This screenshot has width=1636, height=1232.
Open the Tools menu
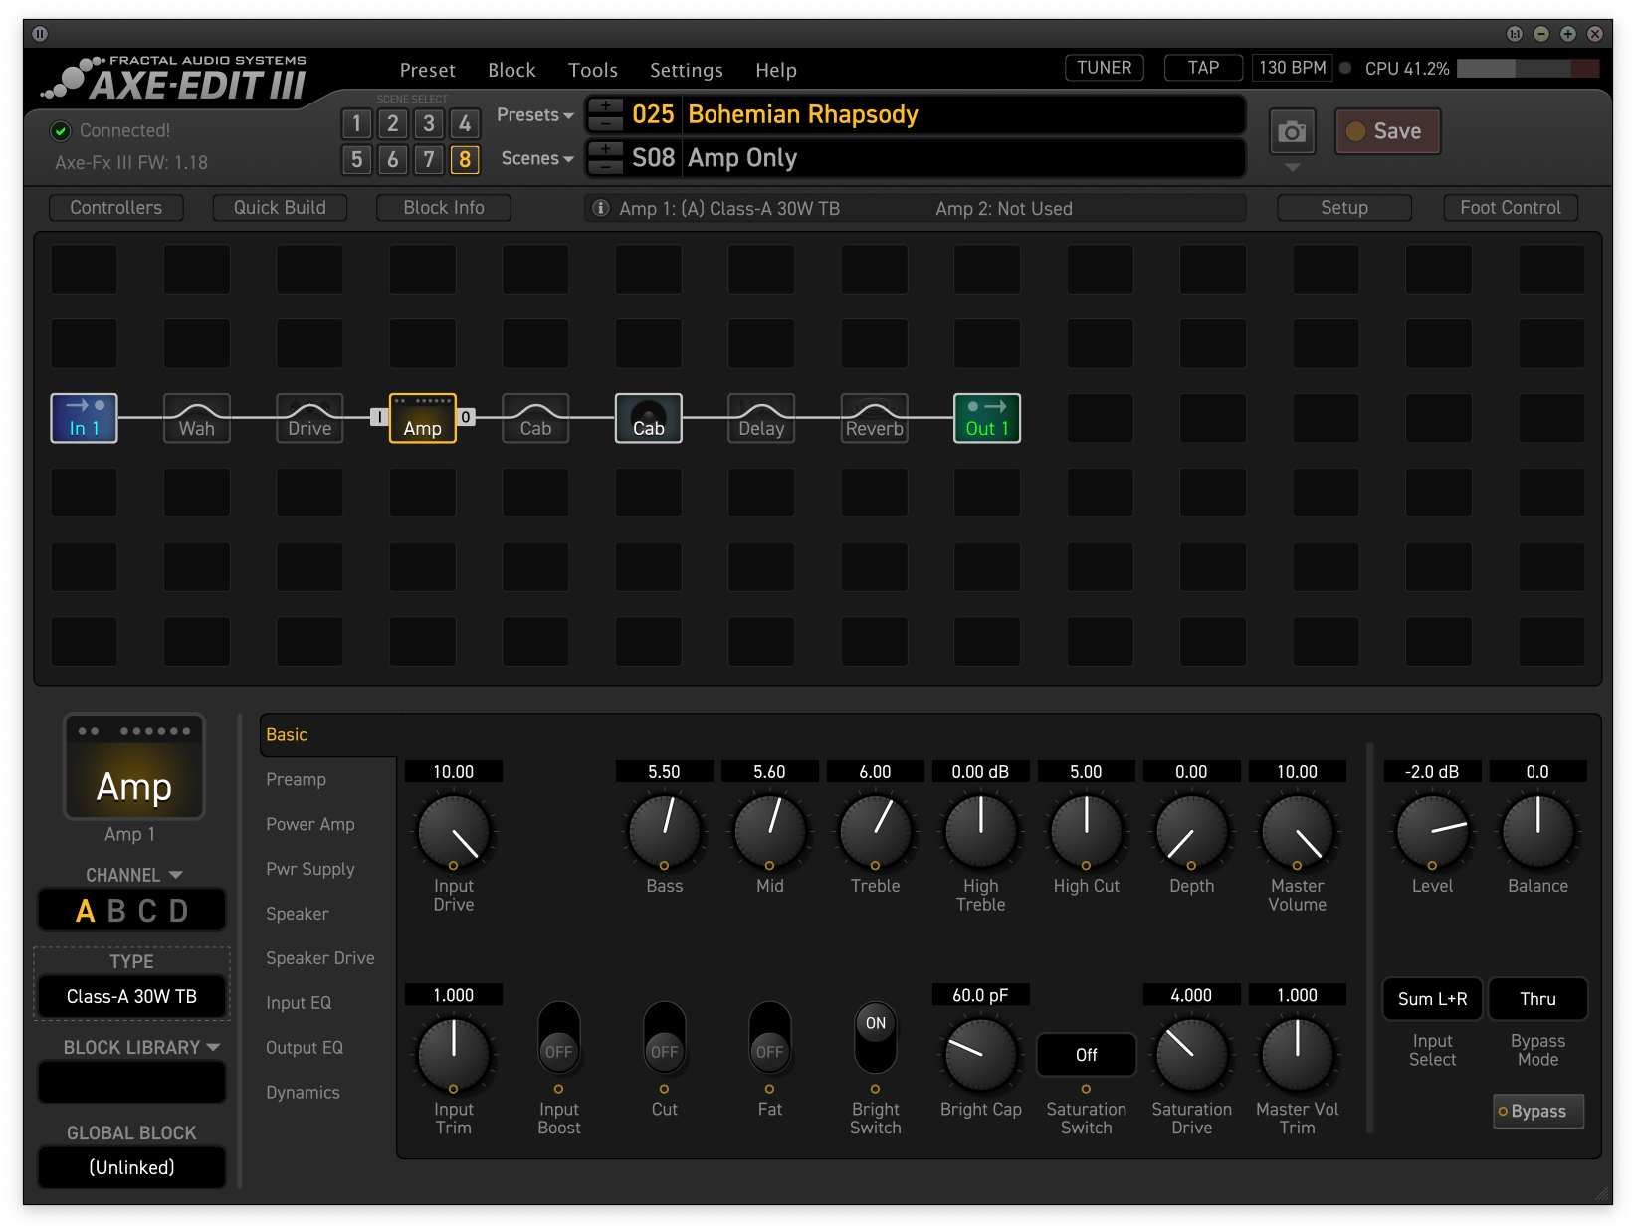592,70
